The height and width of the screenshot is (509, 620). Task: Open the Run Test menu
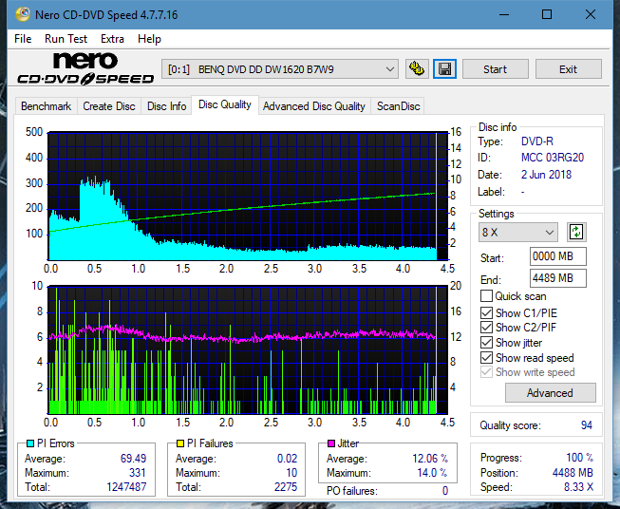[66, 39]
